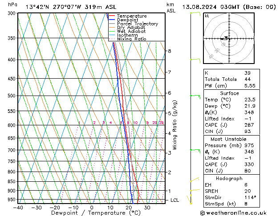
Task: Click the hodograph circular plot
Action: tap(229, 38)
